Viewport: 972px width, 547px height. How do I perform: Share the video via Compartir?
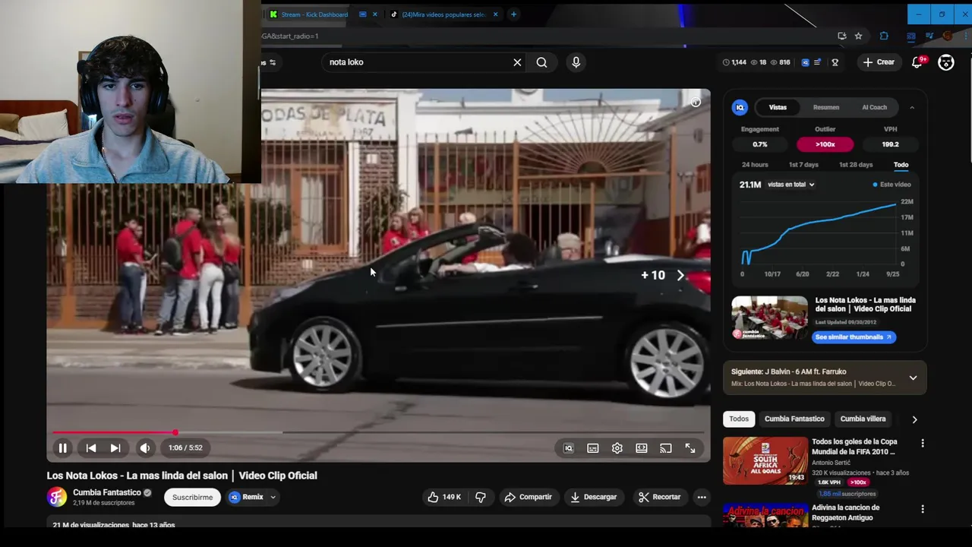528,497
